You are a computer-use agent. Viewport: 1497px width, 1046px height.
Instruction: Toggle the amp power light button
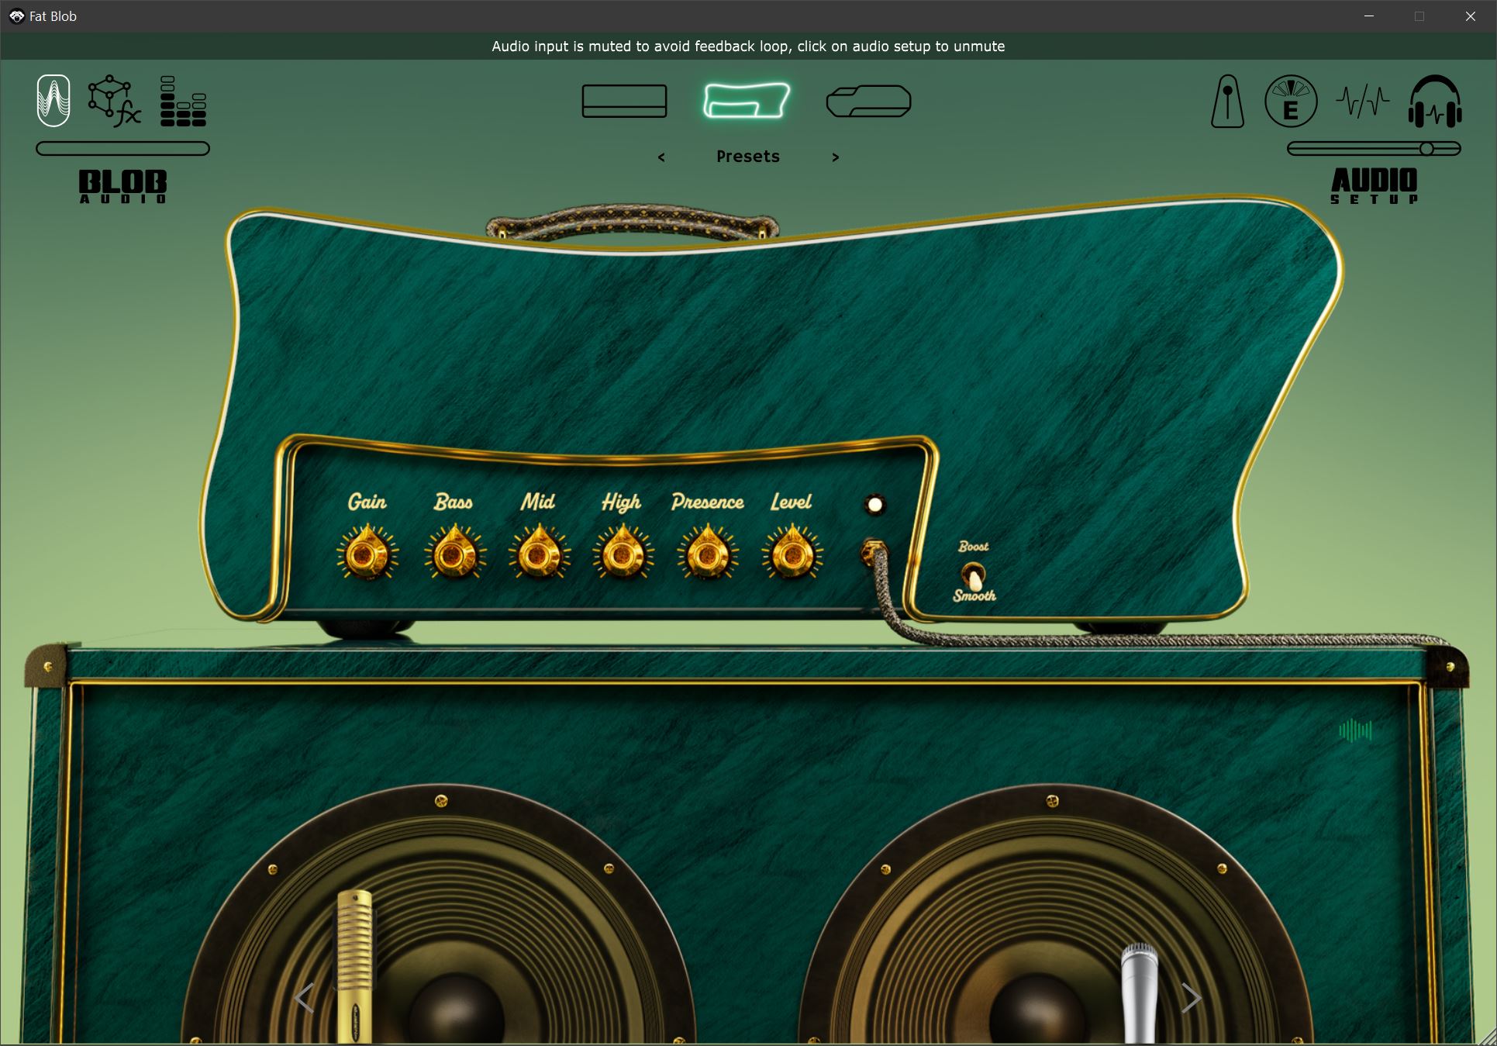pyautogui.click(x=874, y=506)
